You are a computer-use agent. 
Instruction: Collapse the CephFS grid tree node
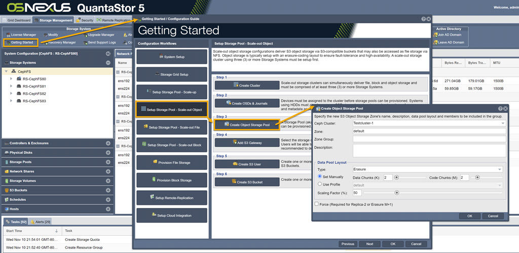(6, 71)
